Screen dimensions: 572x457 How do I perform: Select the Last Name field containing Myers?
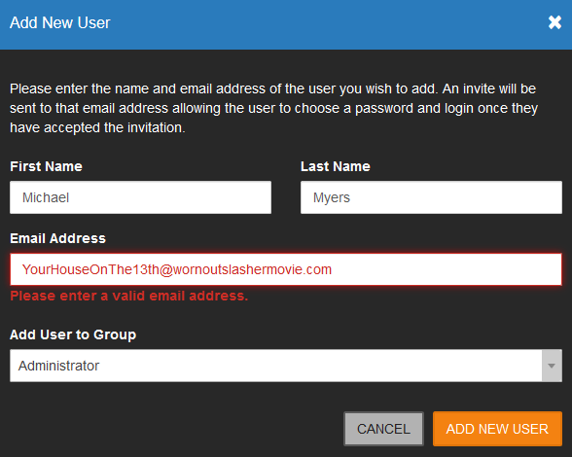(431, 197)
